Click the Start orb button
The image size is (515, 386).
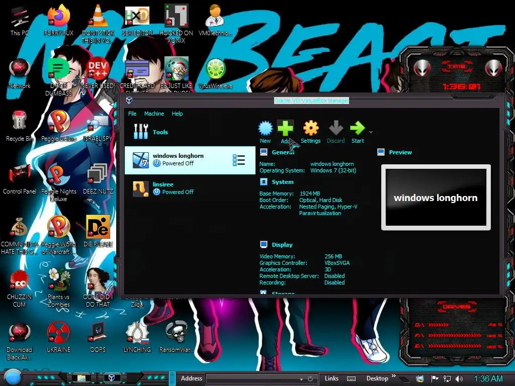point(13,377)
